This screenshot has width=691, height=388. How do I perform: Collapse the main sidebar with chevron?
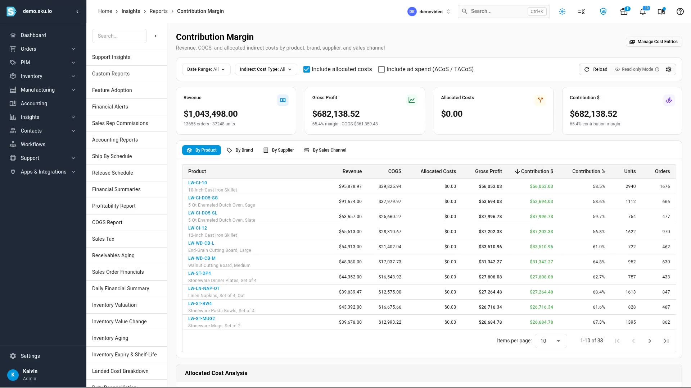pyautogui.click(x=77, y=11)
